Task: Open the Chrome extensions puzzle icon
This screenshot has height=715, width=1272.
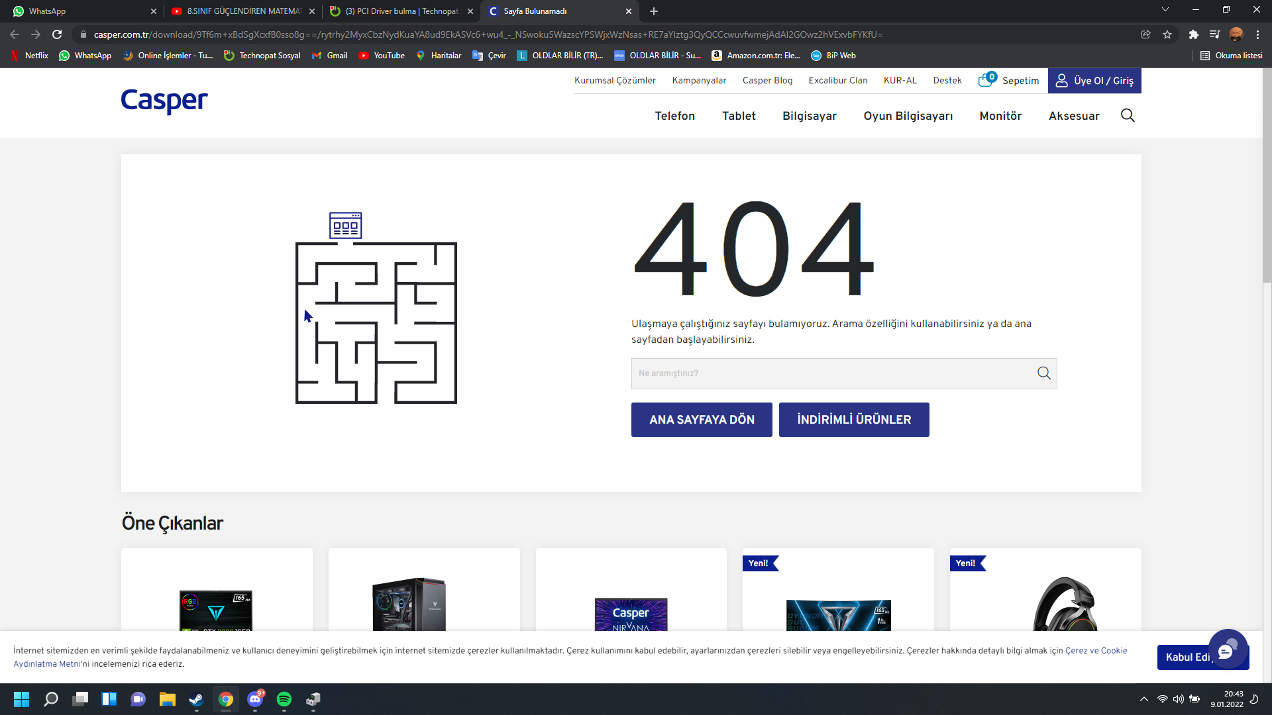Action: (1194, 34)
